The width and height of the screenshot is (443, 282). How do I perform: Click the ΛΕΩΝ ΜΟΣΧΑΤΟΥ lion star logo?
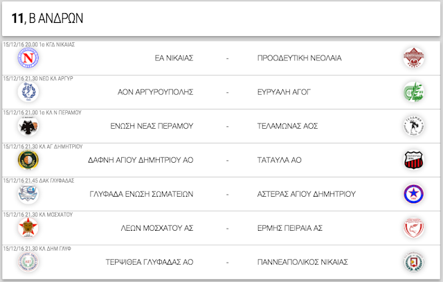[28, 228]
